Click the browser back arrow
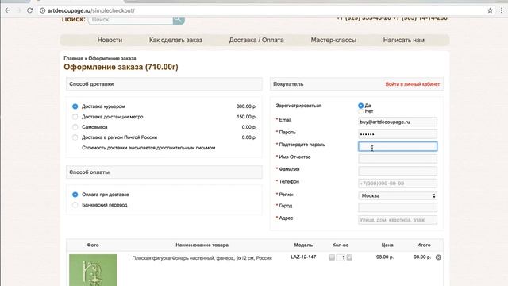Image resolution: width=508 pixels, height=286 pixels. click(7, 10)
